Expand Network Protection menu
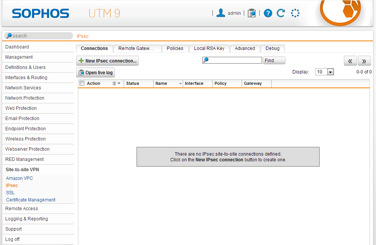 [x=38, y=98]
